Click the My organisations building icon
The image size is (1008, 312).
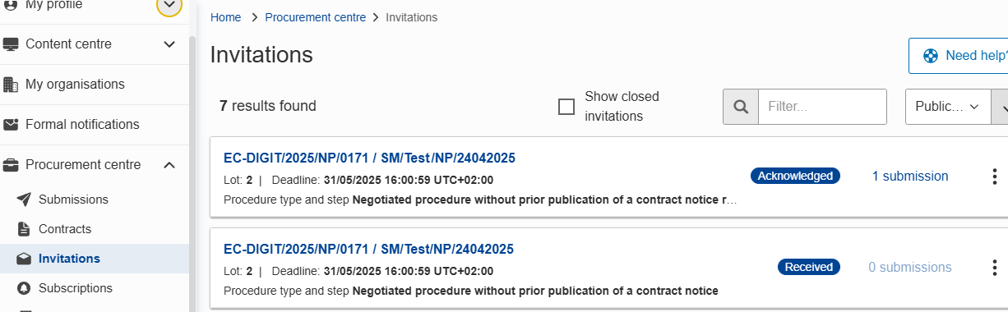[11, 85]
